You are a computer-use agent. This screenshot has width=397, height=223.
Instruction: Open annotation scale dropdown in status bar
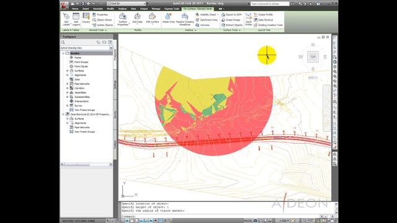[x=284, y=221]
